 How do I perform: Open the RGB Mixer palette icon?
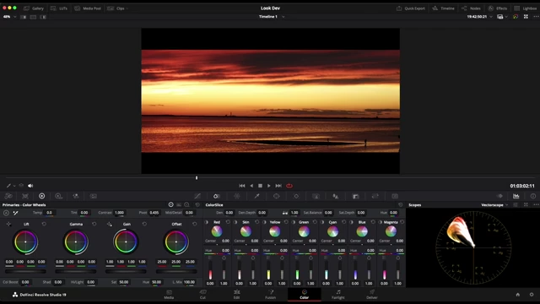tap(76, 196)
